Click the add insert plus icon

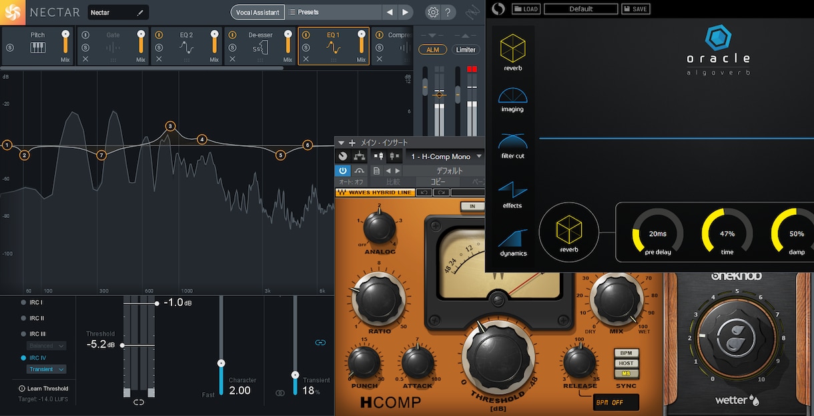point(352,143)
